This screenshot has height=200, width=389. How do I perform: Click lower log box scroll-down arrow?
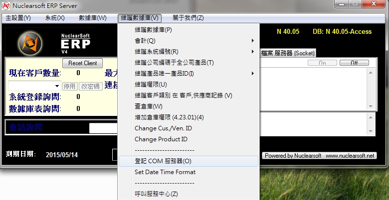(371, 131)
